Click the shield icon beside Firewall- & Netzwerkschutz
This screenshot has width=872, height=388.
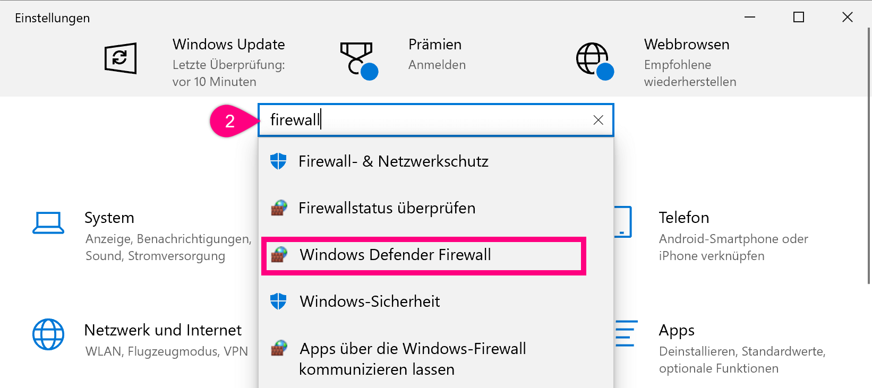(x=278, y=161)
